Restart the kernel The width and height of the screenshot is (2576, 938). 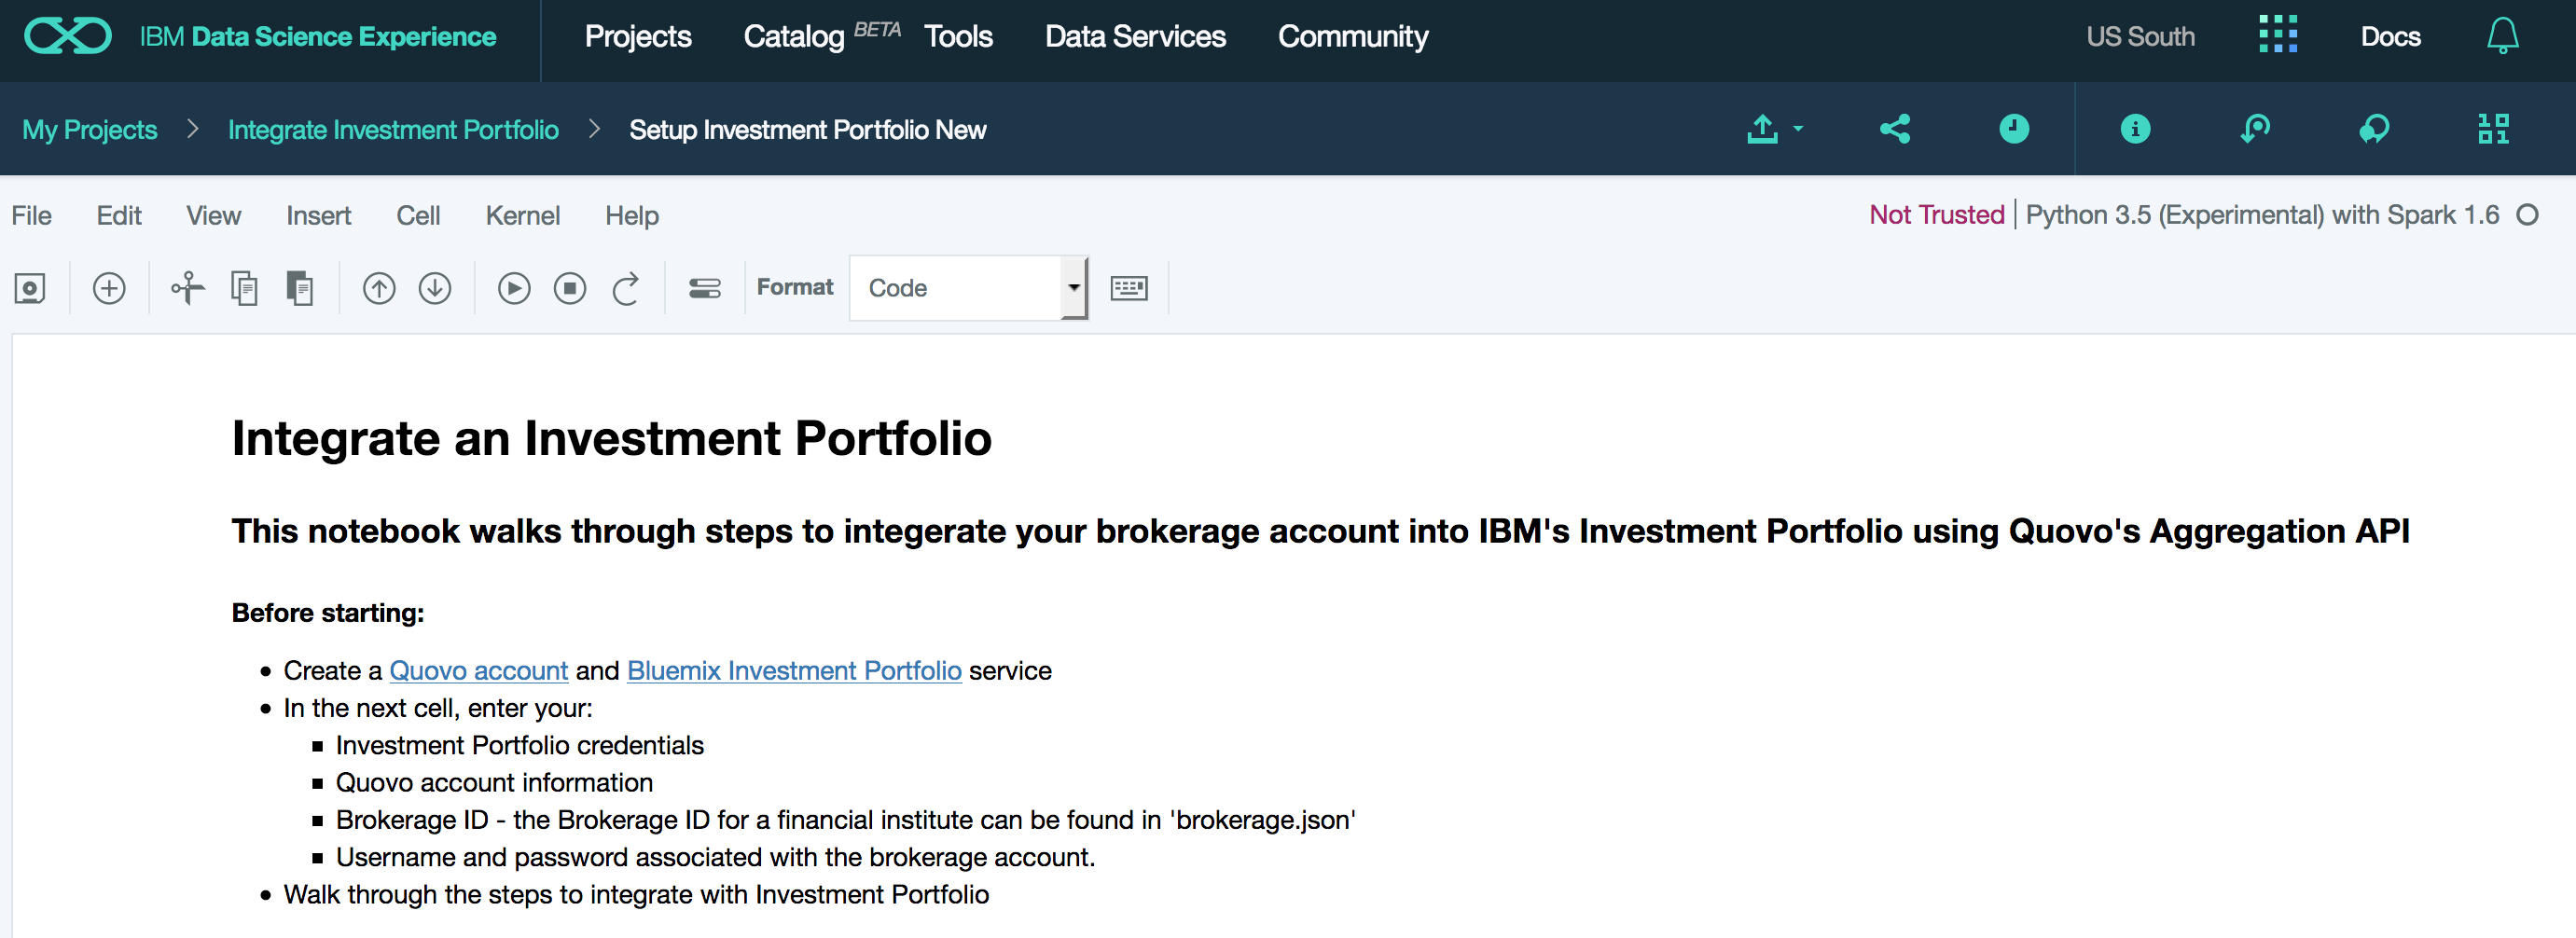pos(626,289)
